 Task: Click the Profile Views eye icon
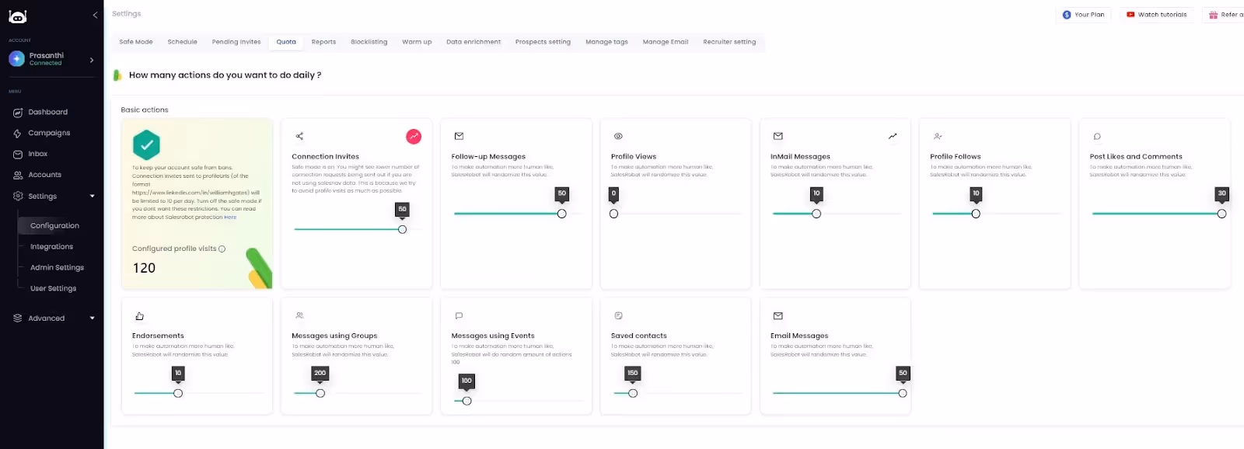(618, 136)
